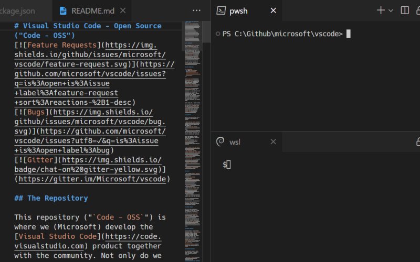Open the chat-on gitter-yellow.svg badge link
This screenshot has height=262, width=420.
(88, 165)
